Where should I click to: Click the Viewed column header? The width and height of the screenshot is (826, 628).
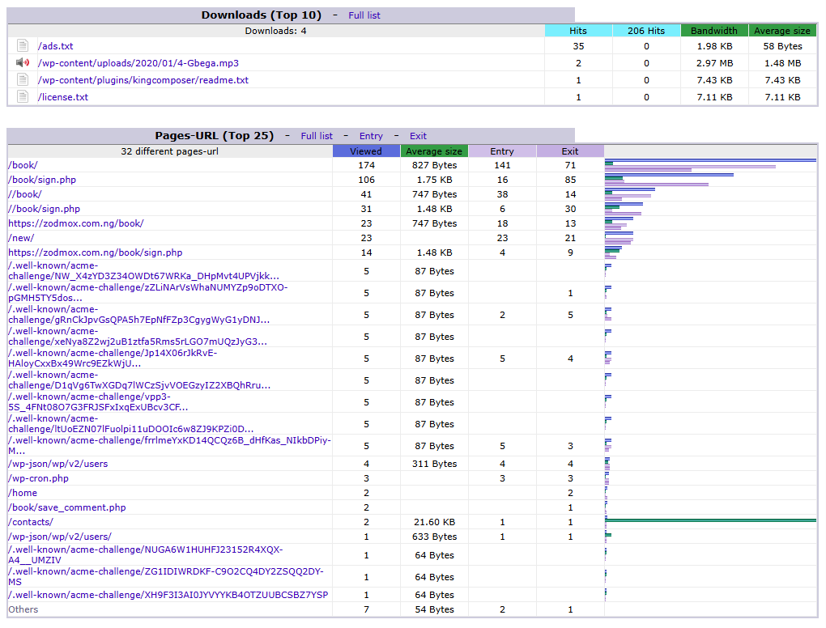point(366,151)
